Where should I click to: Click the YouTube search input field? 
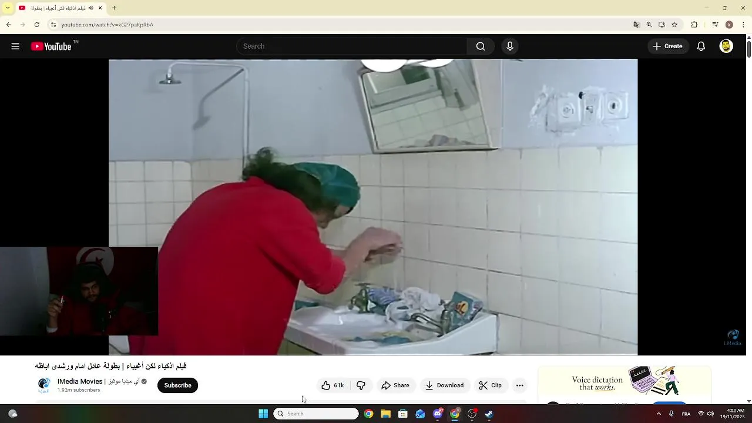pos(351,46)
